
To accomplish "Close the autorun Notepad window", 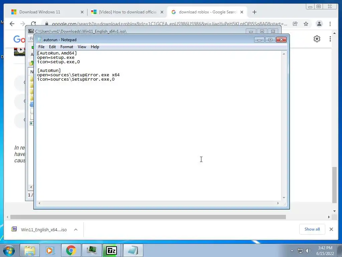I will click(281, 40).
